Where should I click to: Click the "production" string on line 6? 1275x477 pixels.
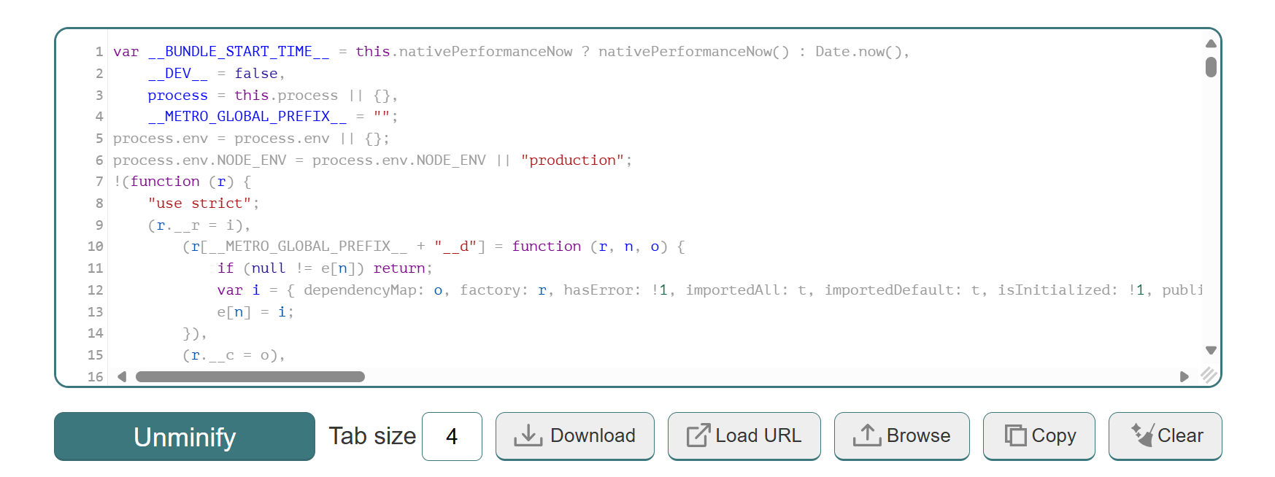tap(572, 160)
